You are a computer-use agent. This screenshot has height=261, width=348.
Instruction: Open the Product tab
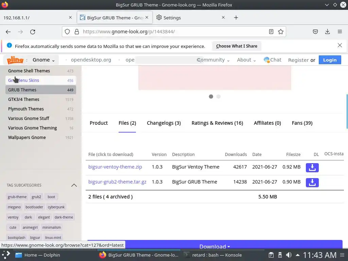pyautogui.click(x=99, y=123)
